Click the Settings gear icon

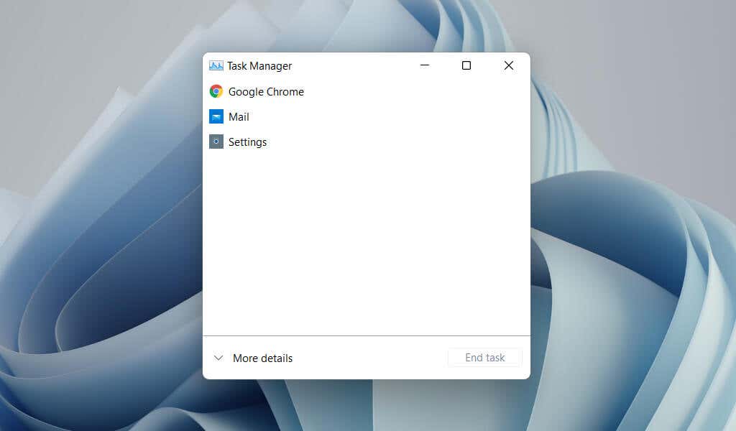tap(216, 142)
